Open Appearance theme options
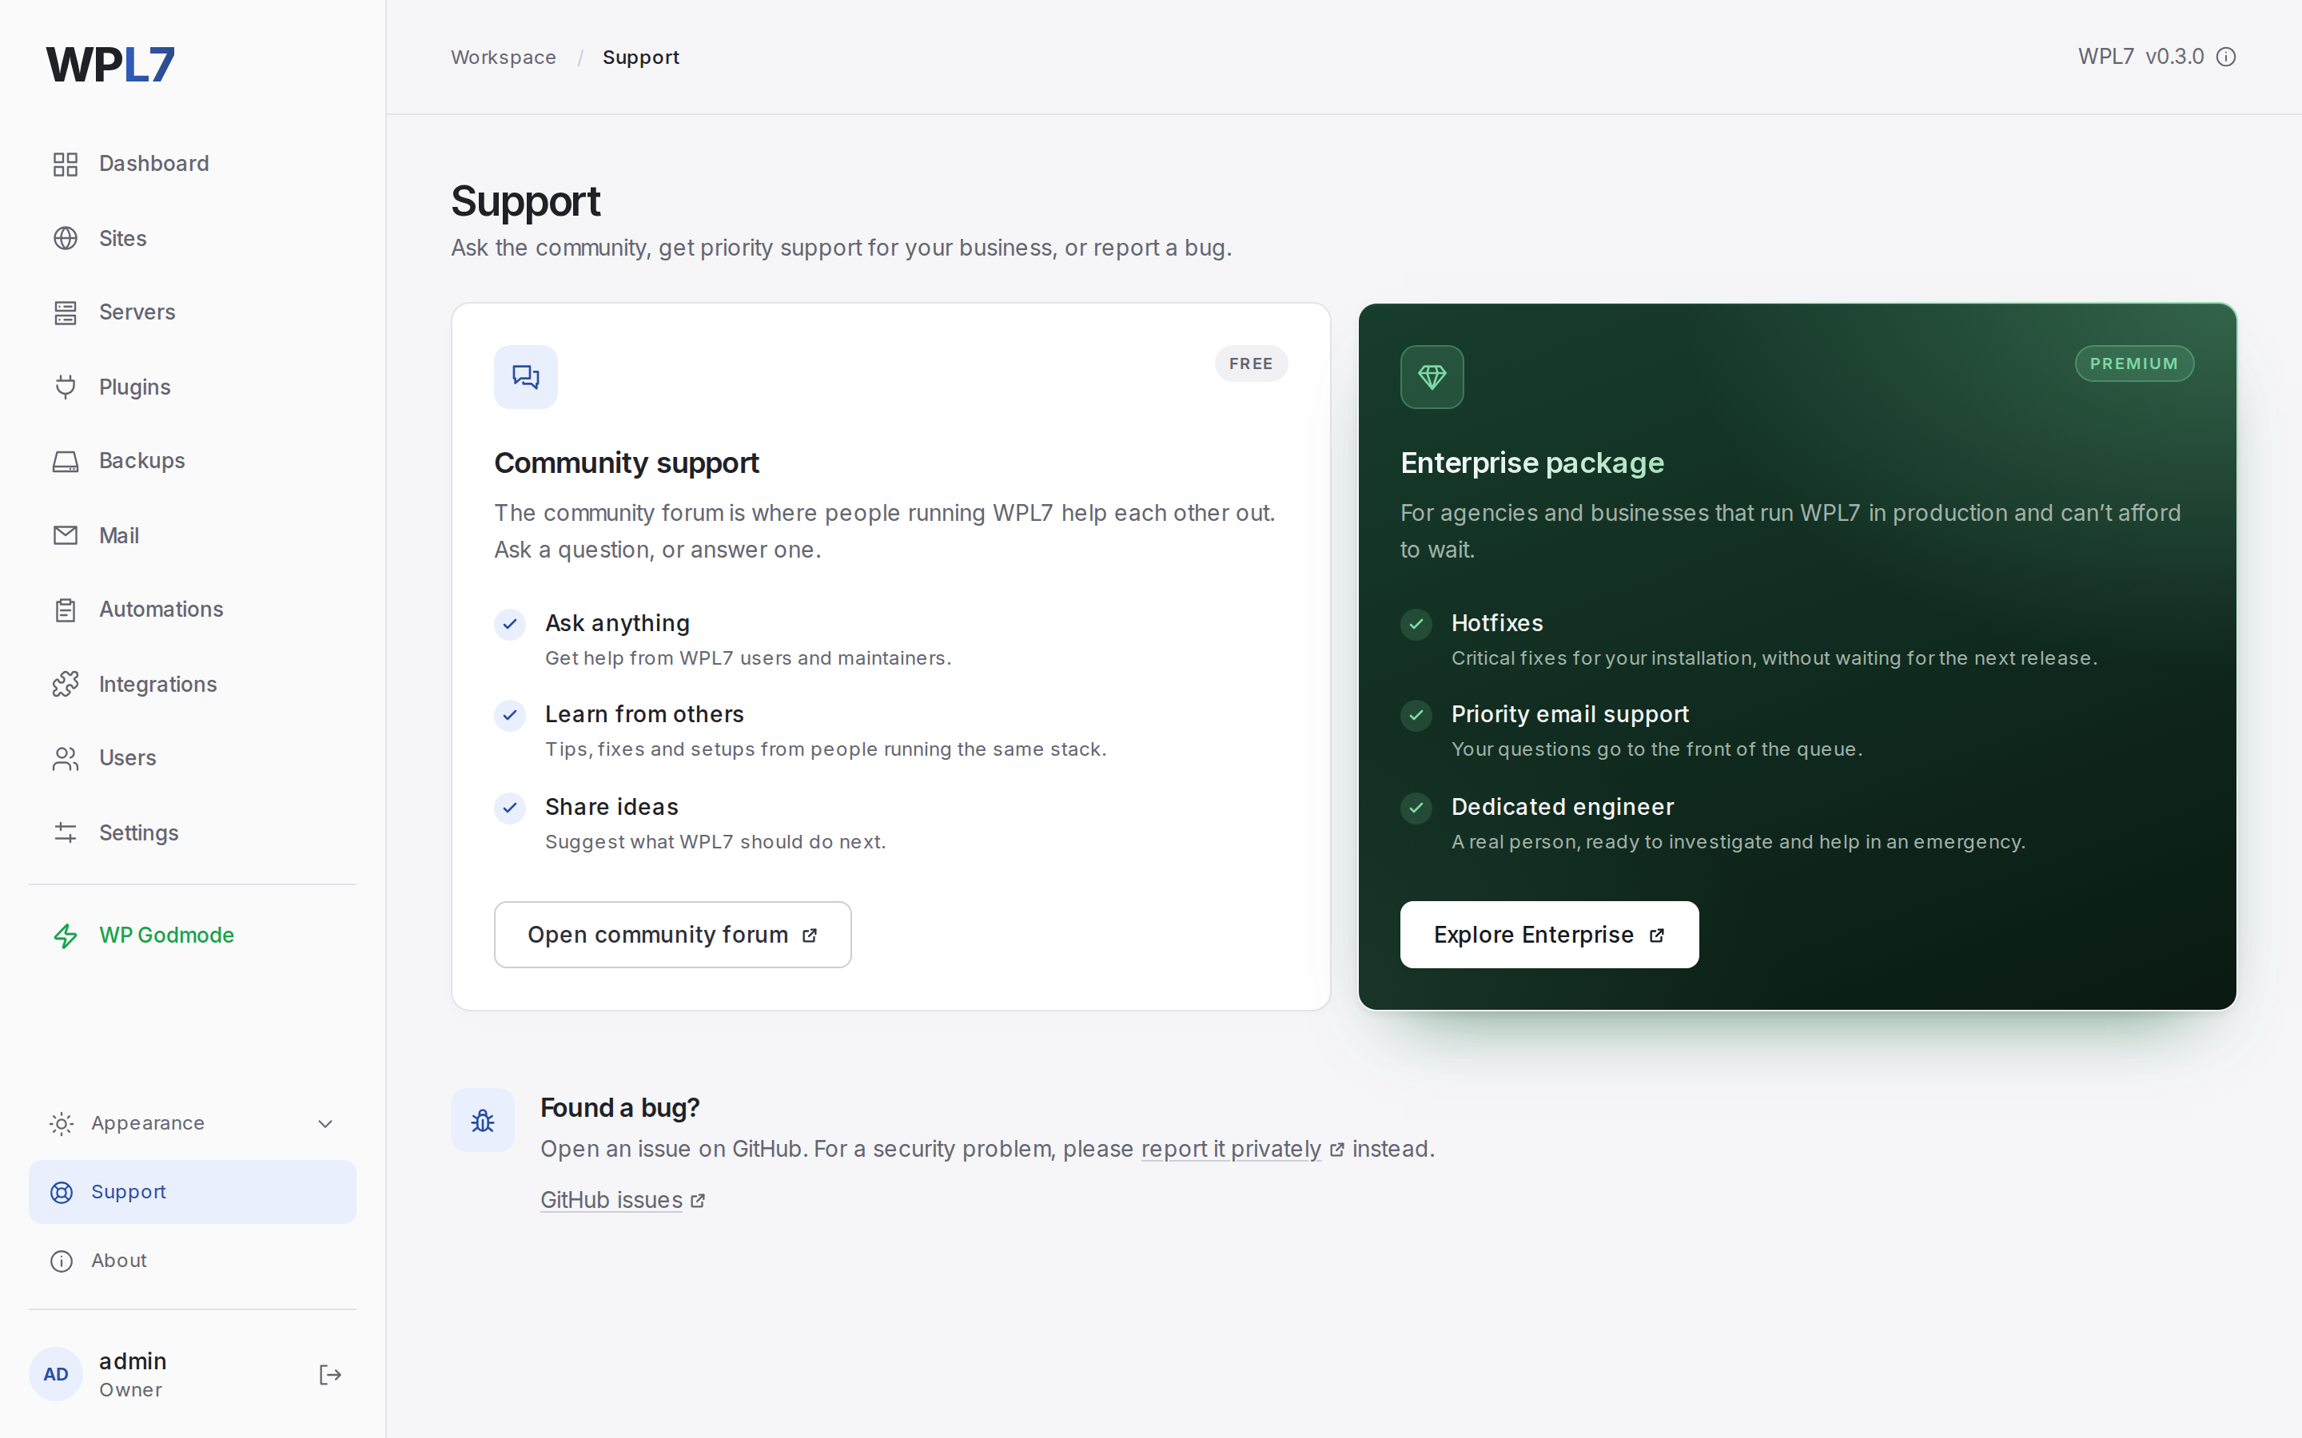The image size is (2302, 1438). (192, 1123)
